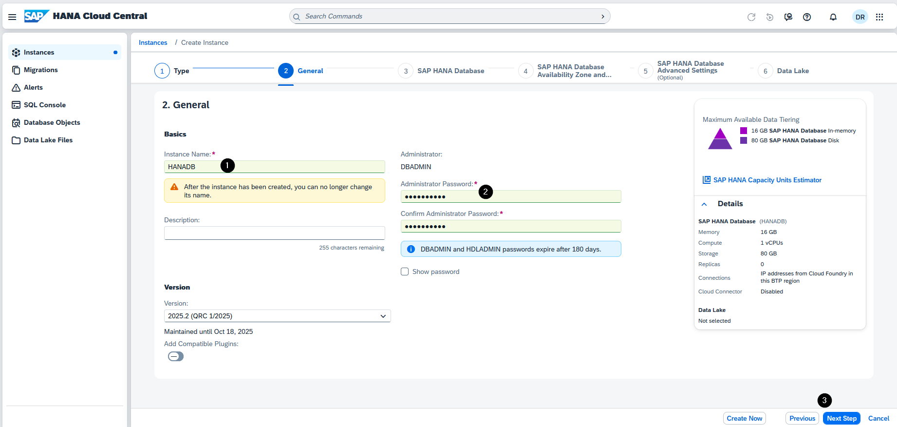Open the product switcher grid icon

click(x=879, y=17)
